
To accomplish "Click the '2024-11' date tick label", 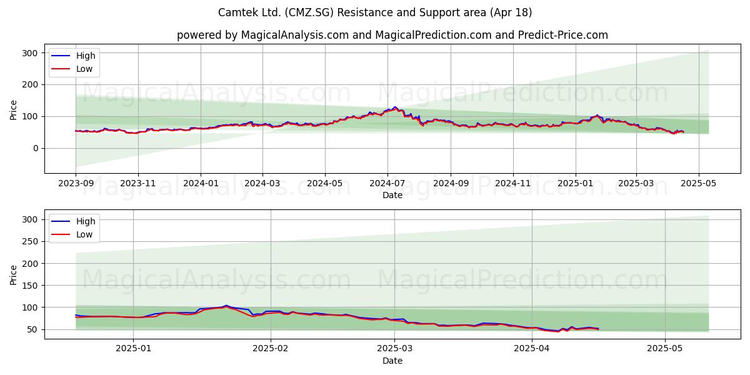I will 513,183.
